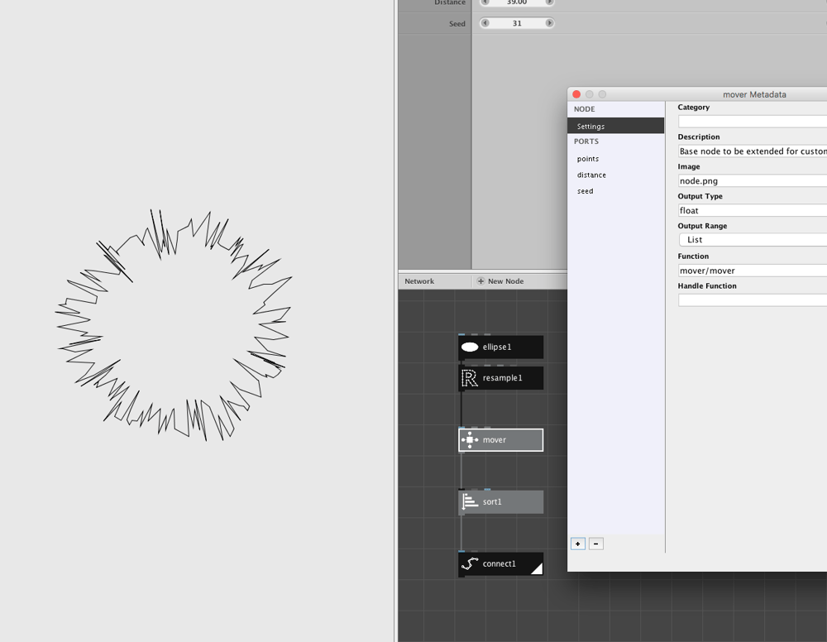
Task: Edit the Image field node.png
Action: pos(753,181)
